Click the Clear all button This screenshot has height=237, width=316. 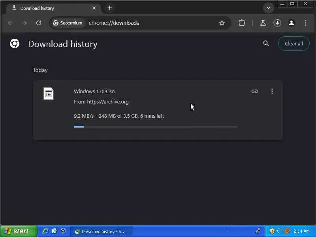tap(294, 43)
